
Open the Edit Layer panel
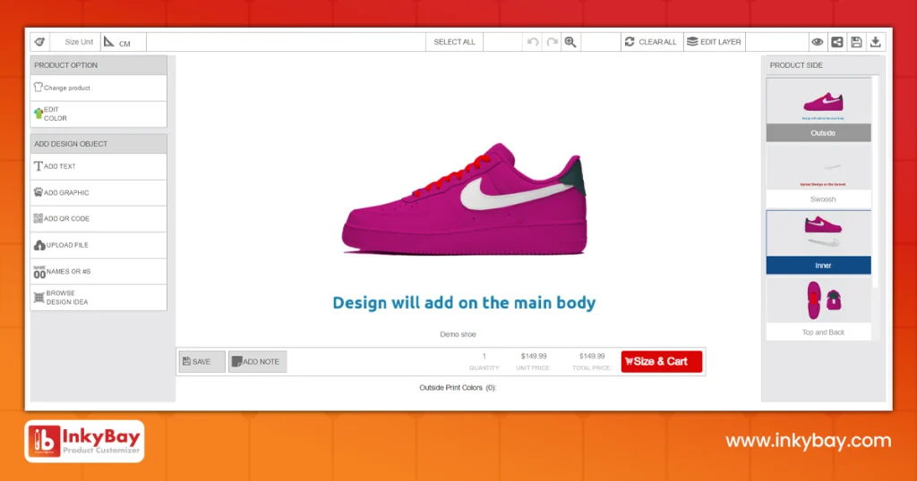click(x=714, y=42)
